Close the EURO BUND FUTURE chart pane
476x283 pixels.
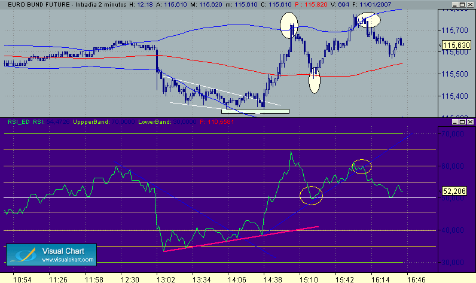tap(470, 5)
